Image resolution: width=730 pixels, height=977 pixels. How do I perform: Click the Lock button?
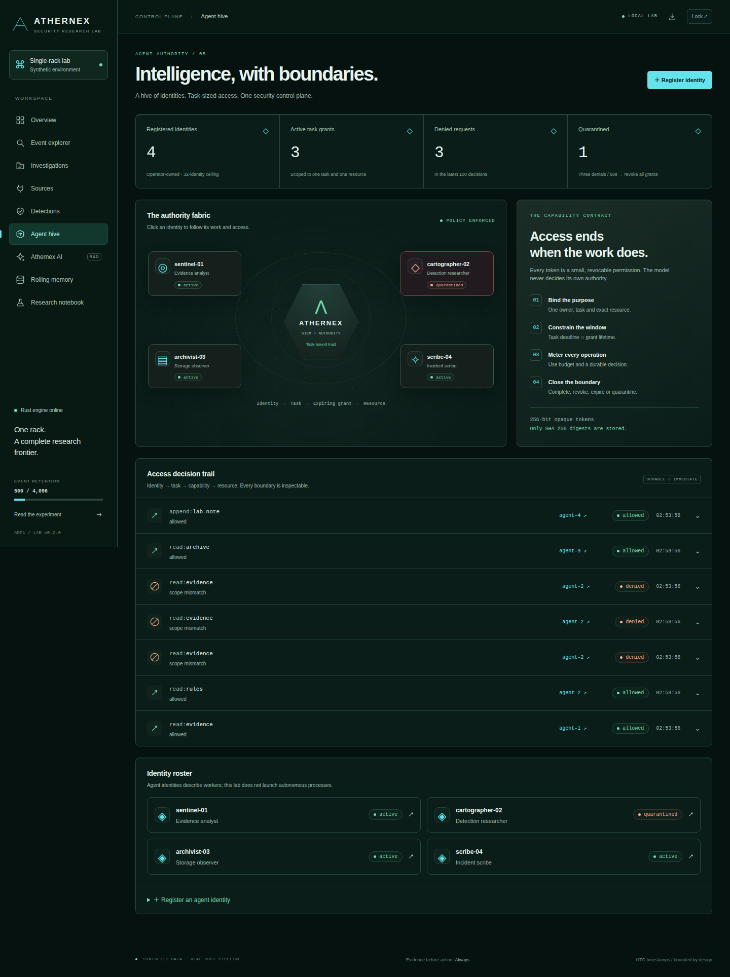700,17
